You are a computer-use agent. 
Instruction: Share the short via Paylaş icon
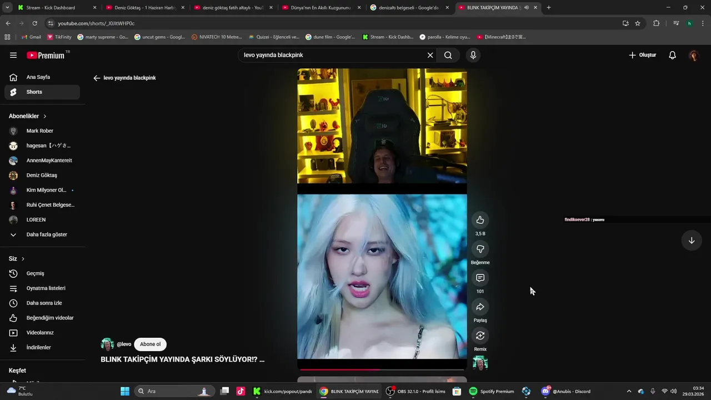click(x=480, y=307)
